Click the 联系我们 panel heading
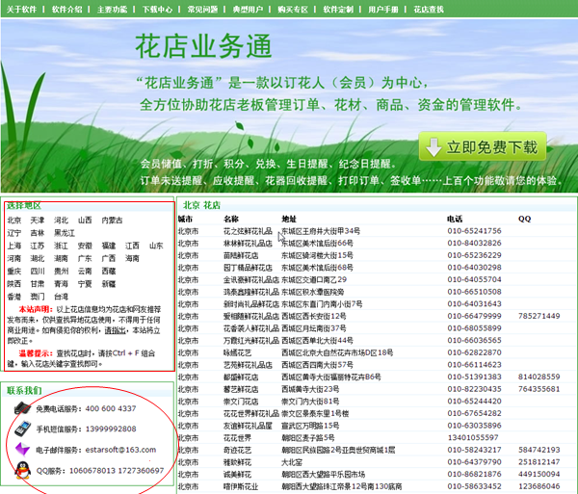This screenshot has width=578, height=494. [x=24, y=391]
